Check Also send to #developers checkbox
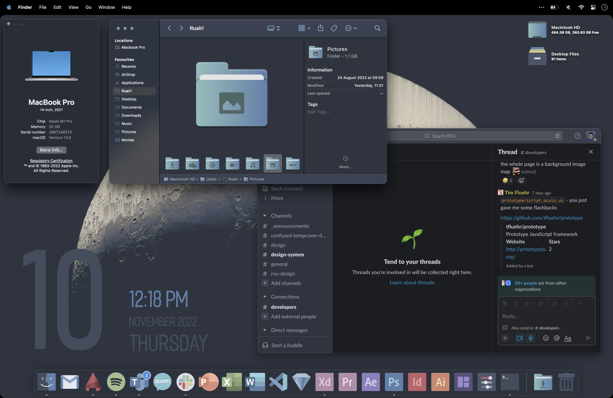613x398 pixels. (505, 328)
